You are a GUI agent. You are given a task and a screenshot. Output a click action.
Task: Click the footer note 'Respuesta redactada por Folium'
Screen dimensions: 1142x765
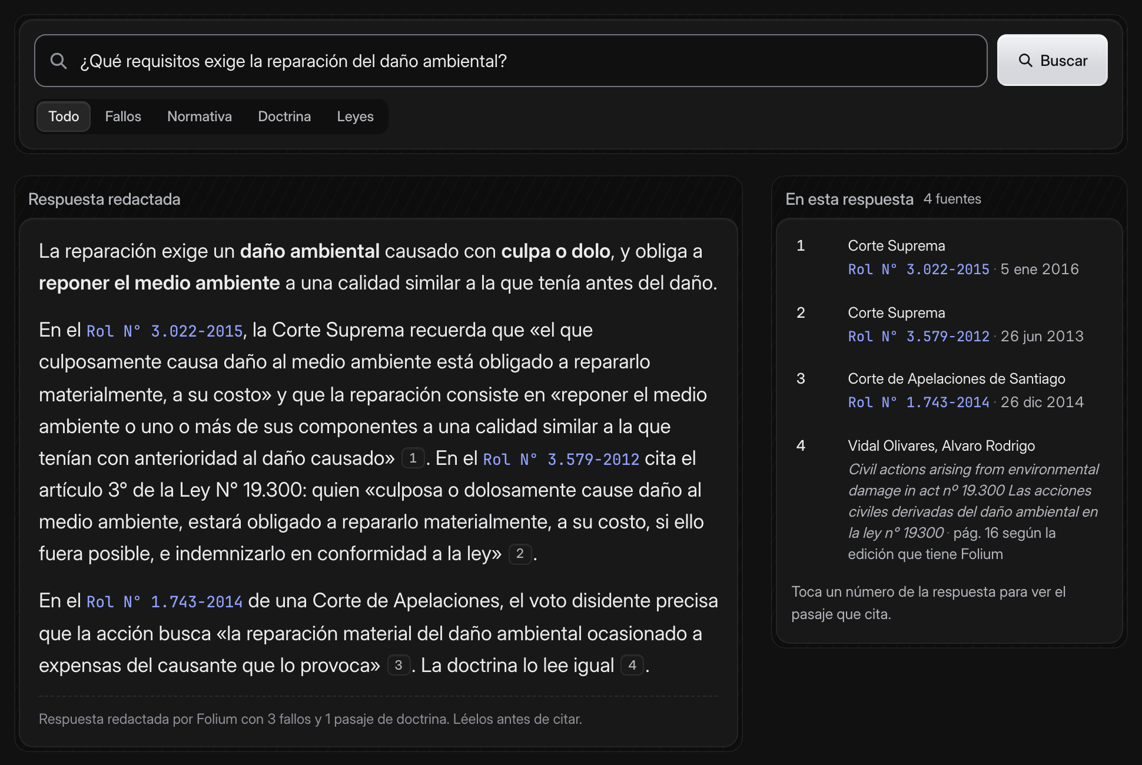point(310,719)
